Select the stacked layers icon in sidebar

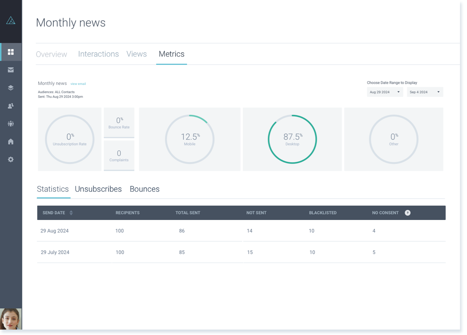pos(11,88)
